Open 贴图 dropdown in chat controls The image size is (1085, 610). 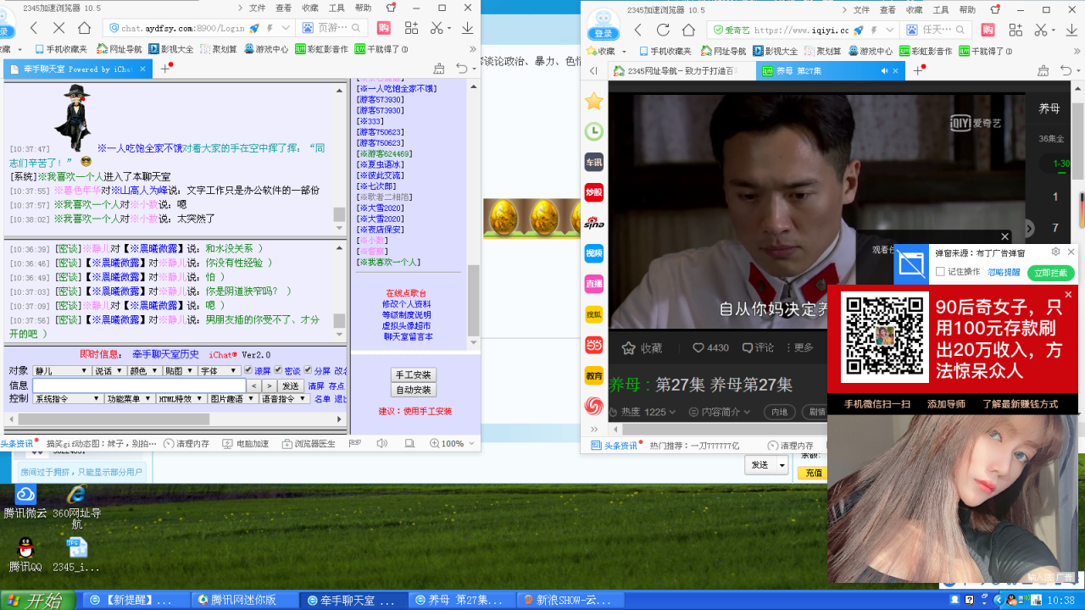click(x=179, y=371)
